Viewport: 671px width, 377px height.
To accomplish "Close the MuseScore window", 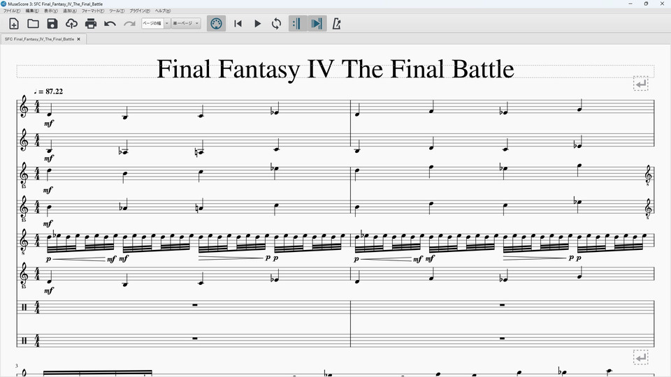I will [662, 4].
